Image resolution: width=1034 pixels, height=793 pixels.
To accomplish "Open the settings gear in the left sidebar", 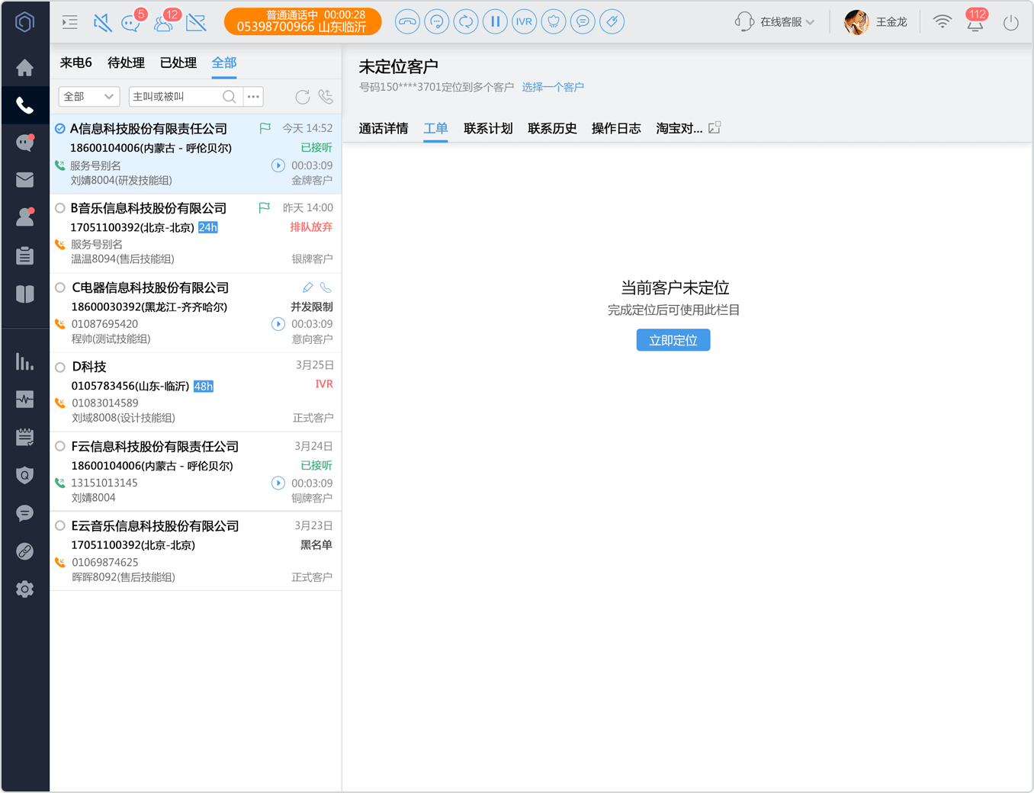I will (x=25, y=589).
